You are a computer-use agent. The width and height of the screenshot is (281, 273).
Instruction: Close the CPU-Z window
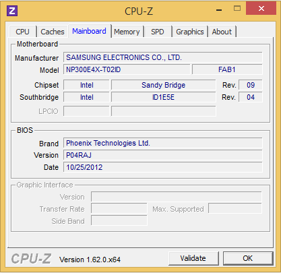click(261, 9)
